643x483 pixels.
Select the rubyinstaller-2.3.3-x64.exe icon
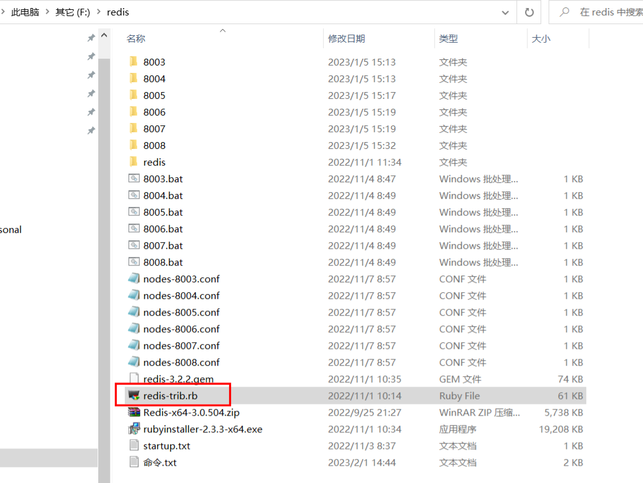134,429
